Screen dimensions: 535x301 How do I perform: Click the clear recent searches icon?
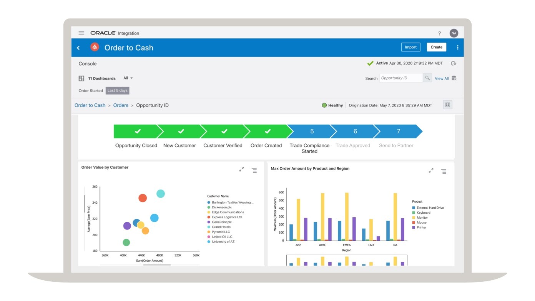pyautogui.click(x=454, y=78)
